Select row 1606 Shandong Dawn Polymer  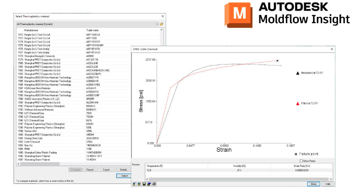(x=74, y=156)
